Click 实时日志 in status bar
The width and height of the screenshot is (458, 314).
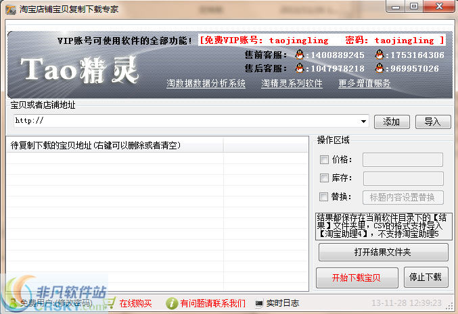click(x=283, y=303)
